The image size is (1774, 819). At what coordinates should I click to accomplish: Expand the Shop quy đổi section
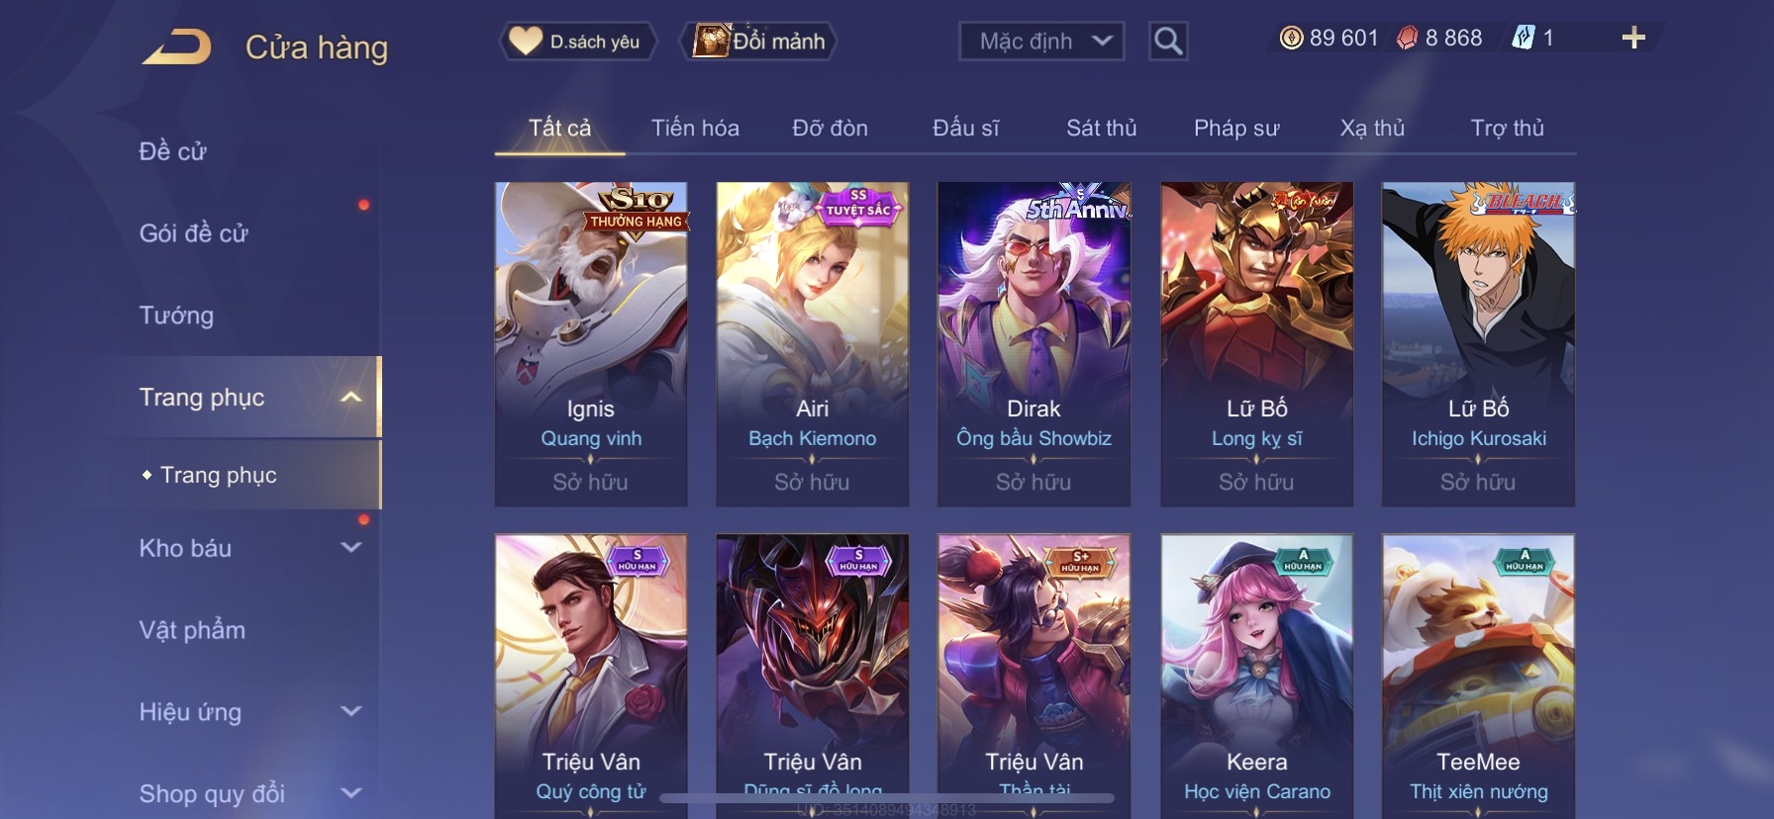350,793
